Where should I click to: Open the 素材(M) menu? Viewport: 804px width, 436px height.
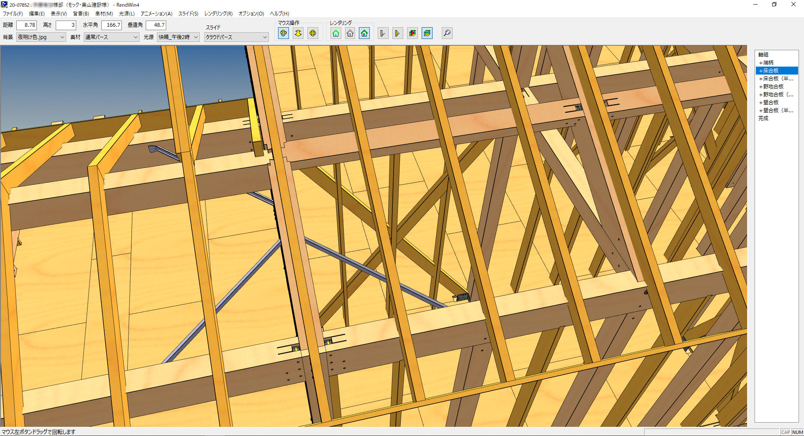point(104,14)
